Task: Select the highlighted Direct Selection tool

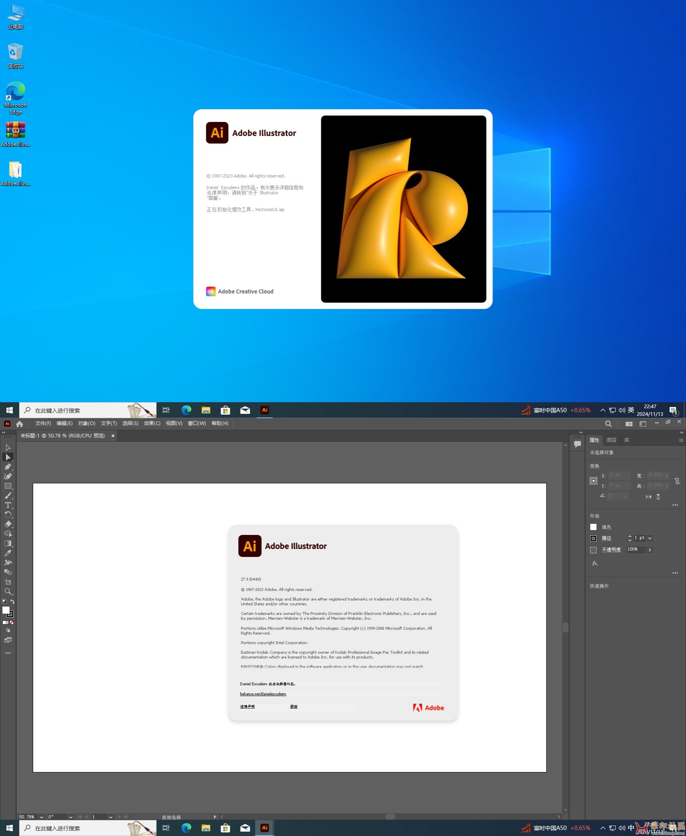Action: coord(8,457)
